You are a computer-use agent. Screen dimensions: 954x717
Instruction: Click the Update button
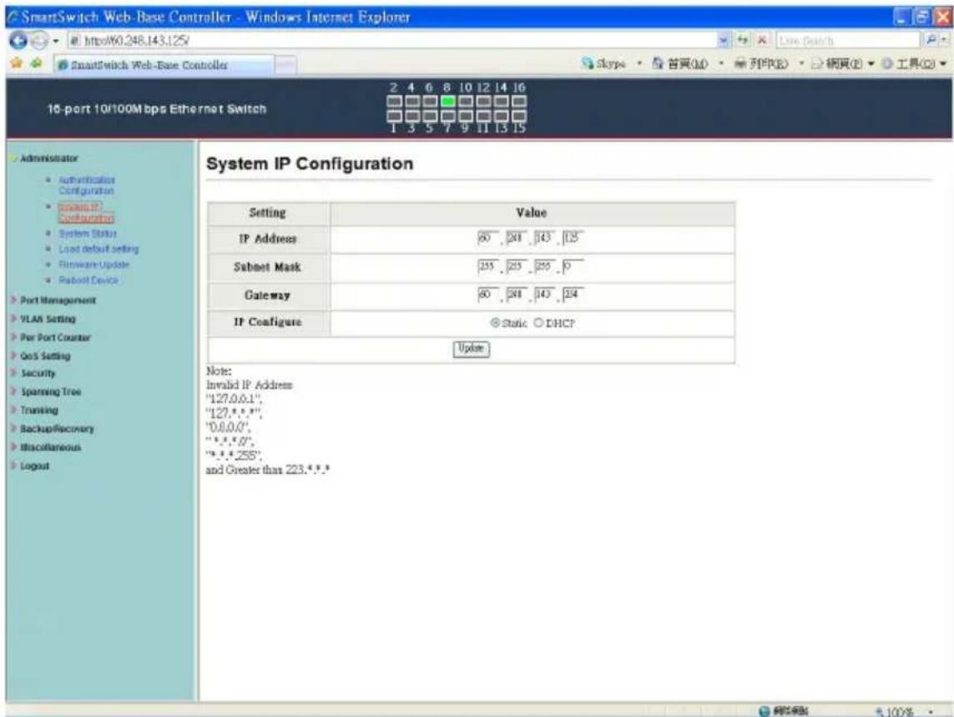coord(471,349)
